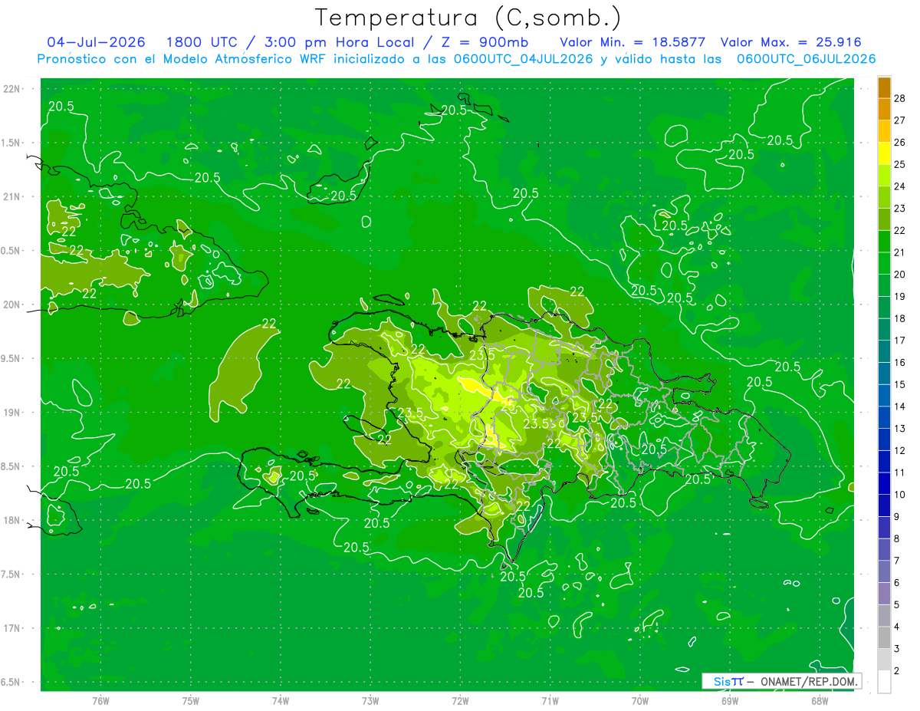Click the teal colorbar swatch between 16 and 17
This screenshot has height=711, width=920.
click(884, 351)
